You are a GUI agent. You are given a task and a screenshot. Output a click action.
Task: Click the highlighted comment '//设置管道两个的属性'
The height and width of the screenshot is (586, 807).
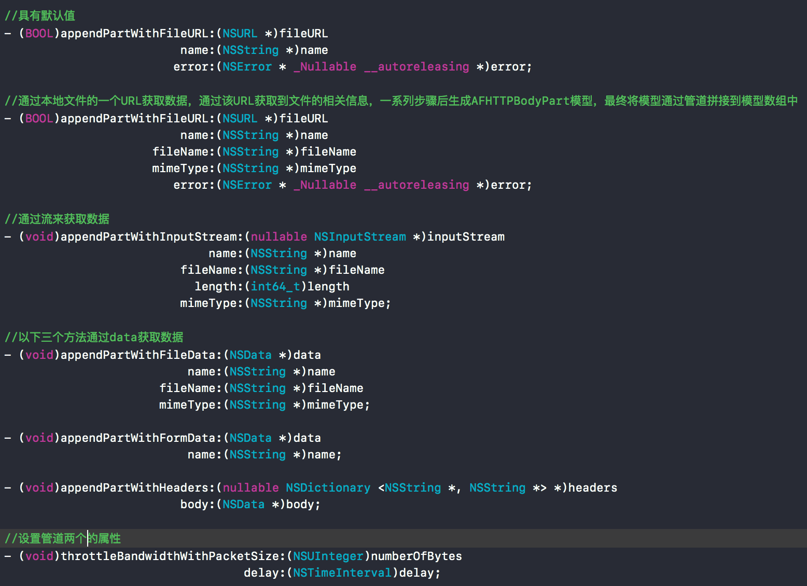[x=63, y=538]
